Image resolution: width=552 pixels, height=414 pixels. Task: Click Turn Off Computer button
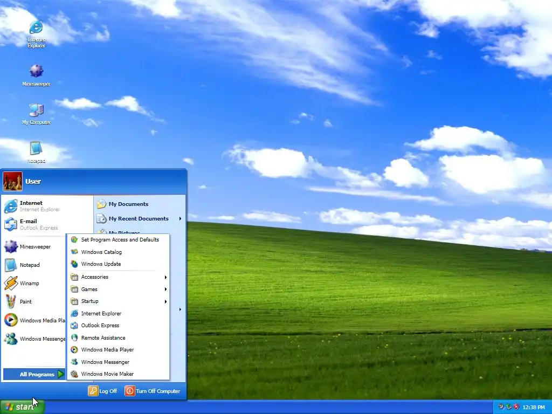pos(153,391)
